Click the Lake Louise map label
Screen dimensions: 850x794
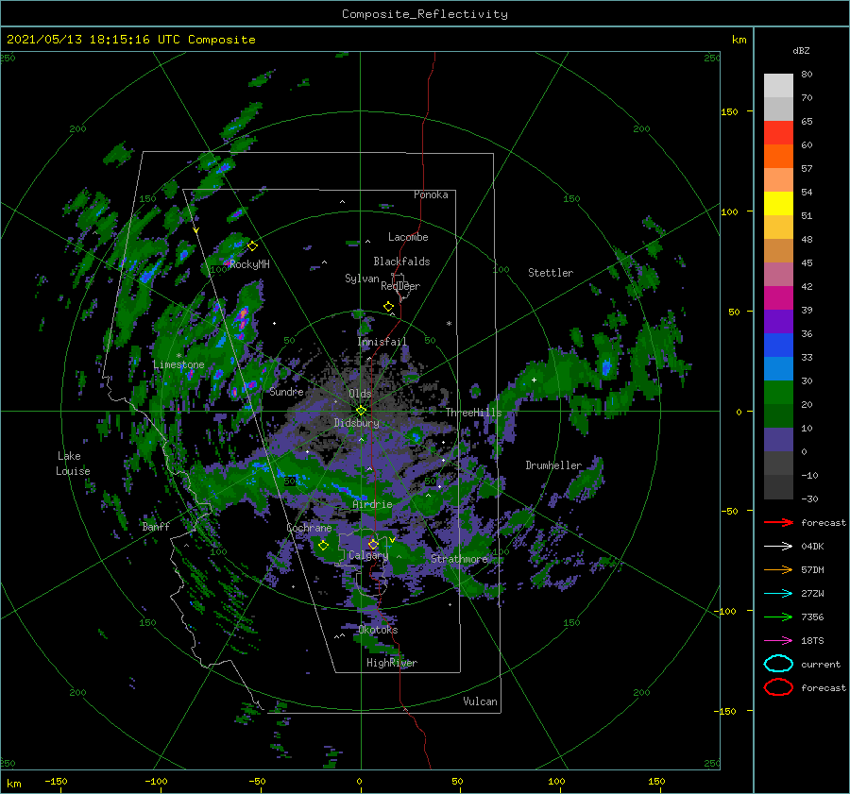pos(73,464)
